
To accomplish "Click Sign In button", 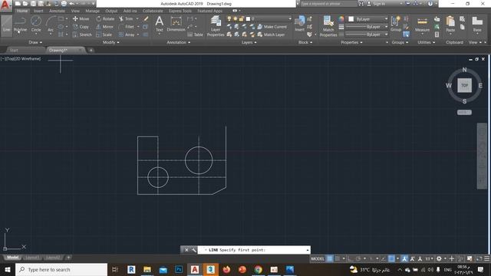I will pos(376,4).
